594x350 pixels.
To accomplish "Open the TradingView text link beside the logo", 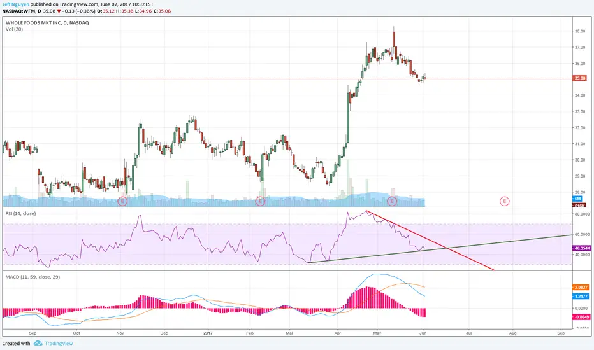I will click(x=59, y=343).
